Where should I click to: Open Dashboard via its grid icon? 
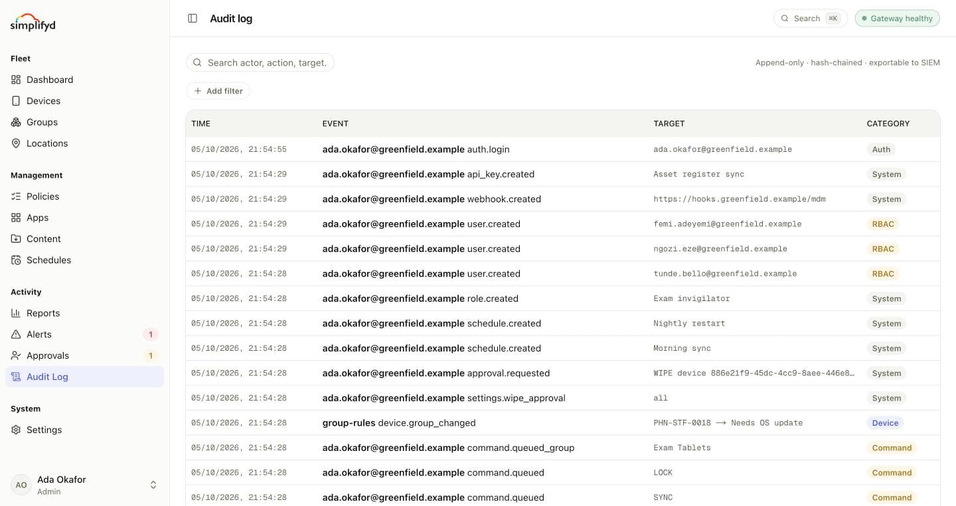(16, 80)
